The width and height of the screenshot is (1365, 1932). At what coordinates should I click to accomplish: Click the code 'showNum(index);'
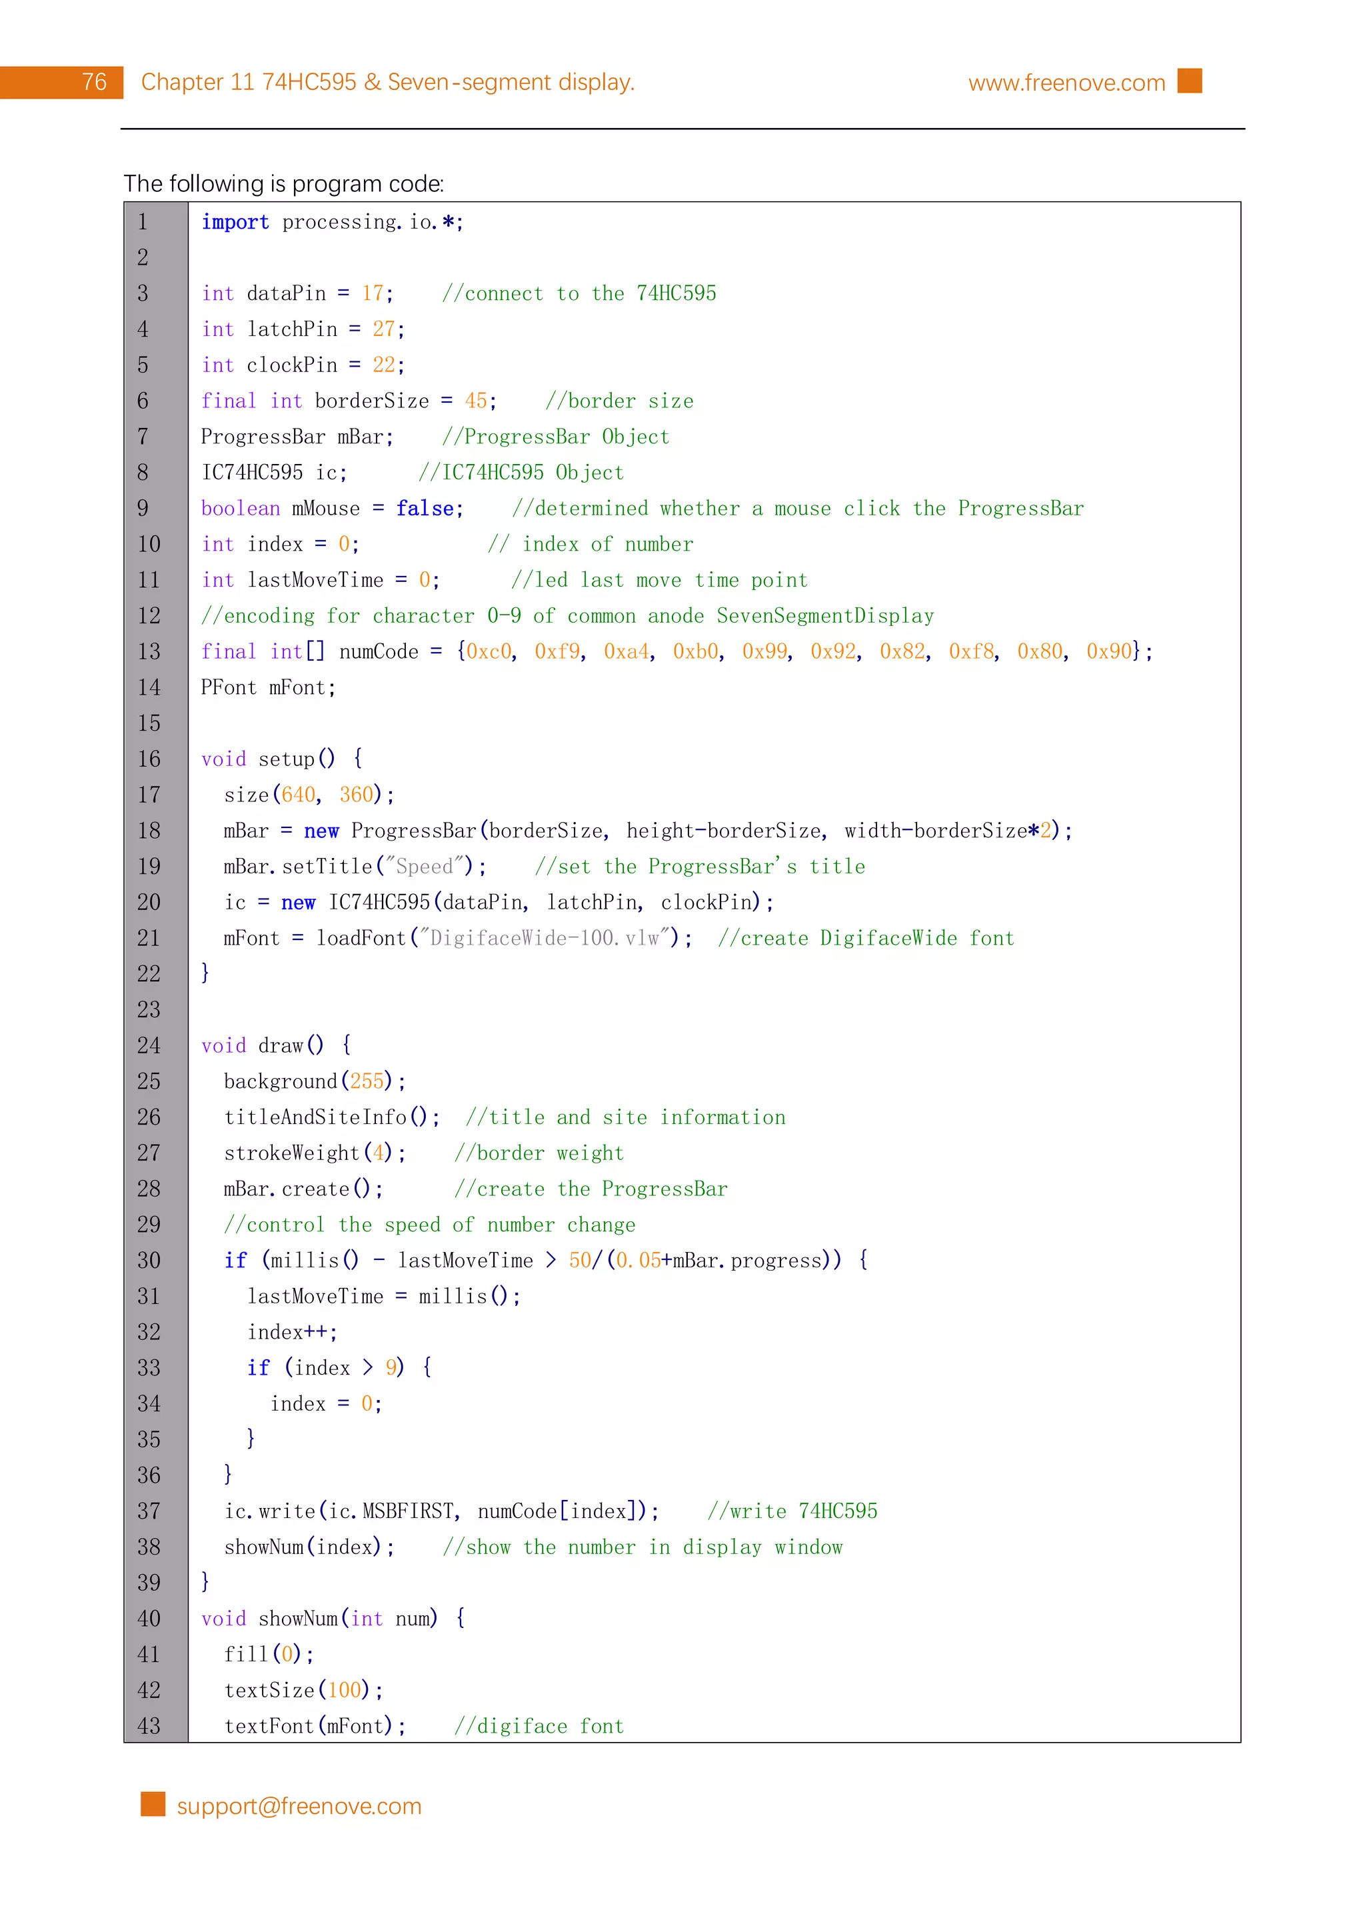(309, 1547)
